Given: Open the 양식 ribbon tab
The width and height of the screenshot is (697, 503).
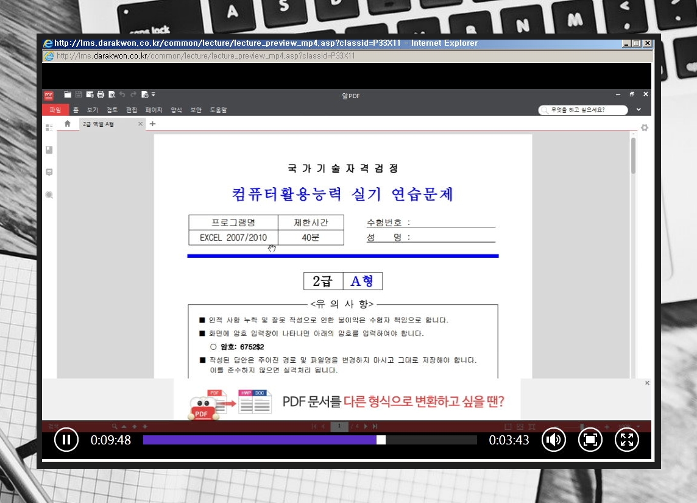Looking at the screenshot, I should [x=177, y=110].
